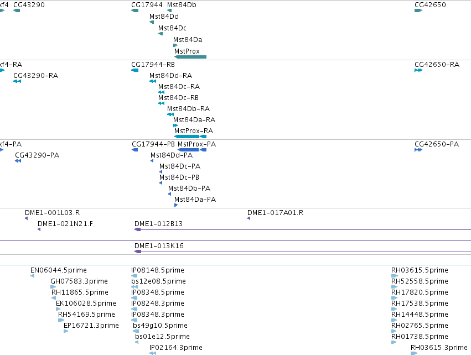Click the Mst84Da gene label
This screenshot has width=471, height=356.
(188, 40)
